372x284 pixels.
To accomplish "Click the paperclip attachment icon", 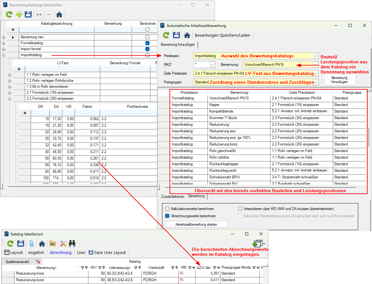I will [31, 244].
